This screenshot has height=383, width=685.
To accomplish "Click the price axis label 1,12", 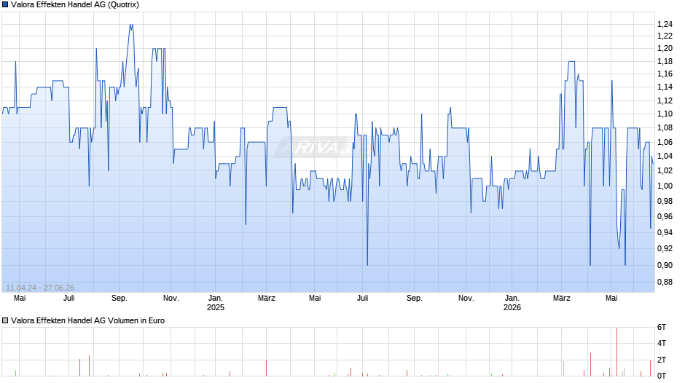I will click(x=665, y=101).
